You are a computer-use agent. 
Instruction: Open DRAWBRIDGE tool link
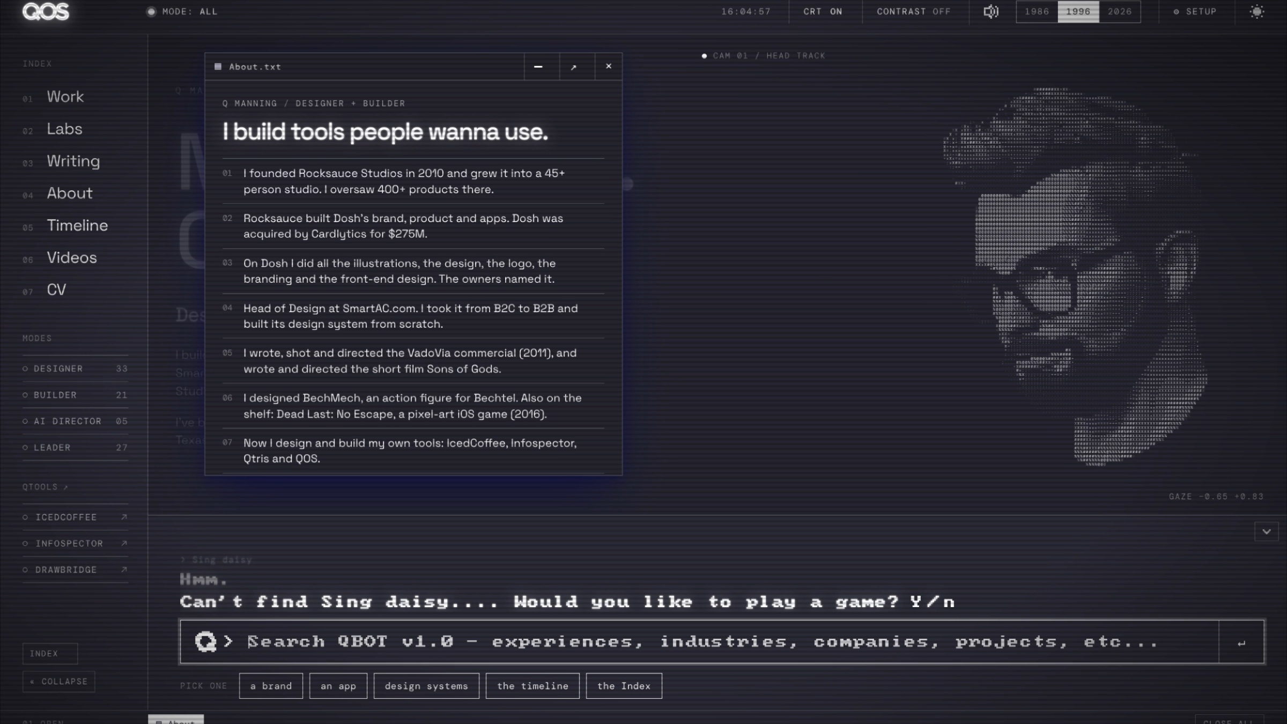coord(75,570)
